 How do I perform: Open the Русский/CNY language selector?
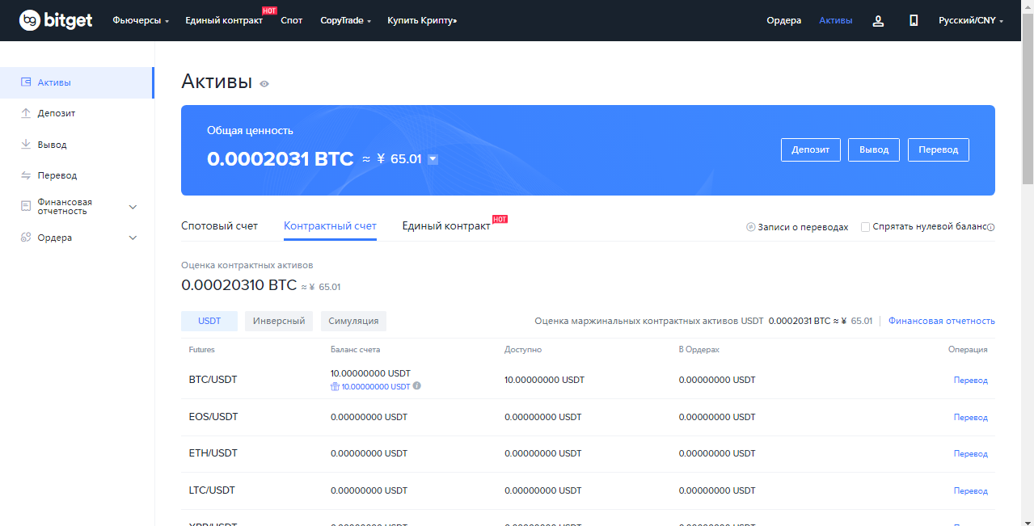coord(971,20)
